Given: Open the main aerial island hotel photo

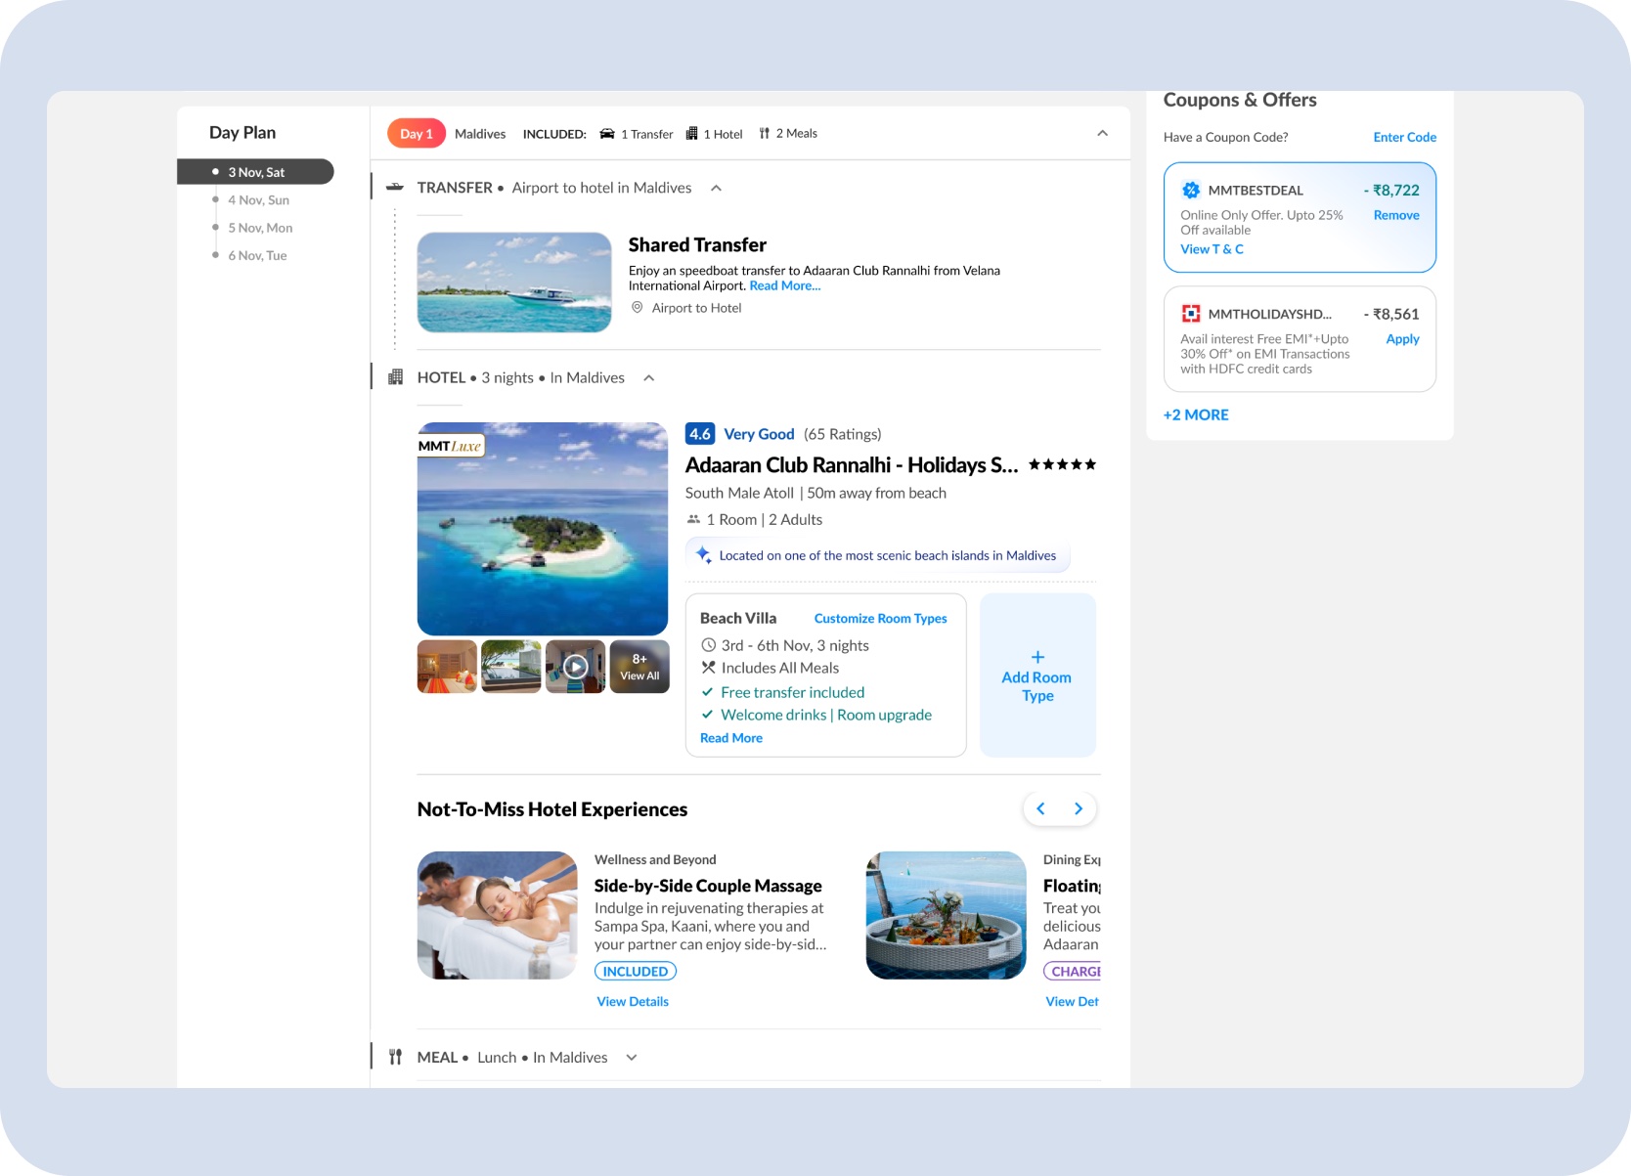Looking at the screenshot, I should (543, 529).
